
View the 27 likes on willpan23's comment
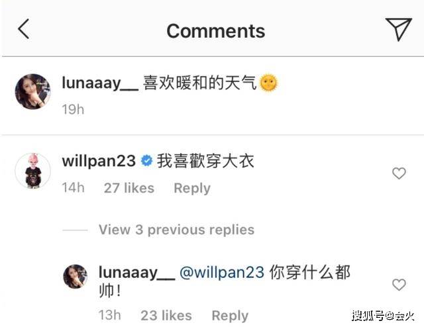129,188
